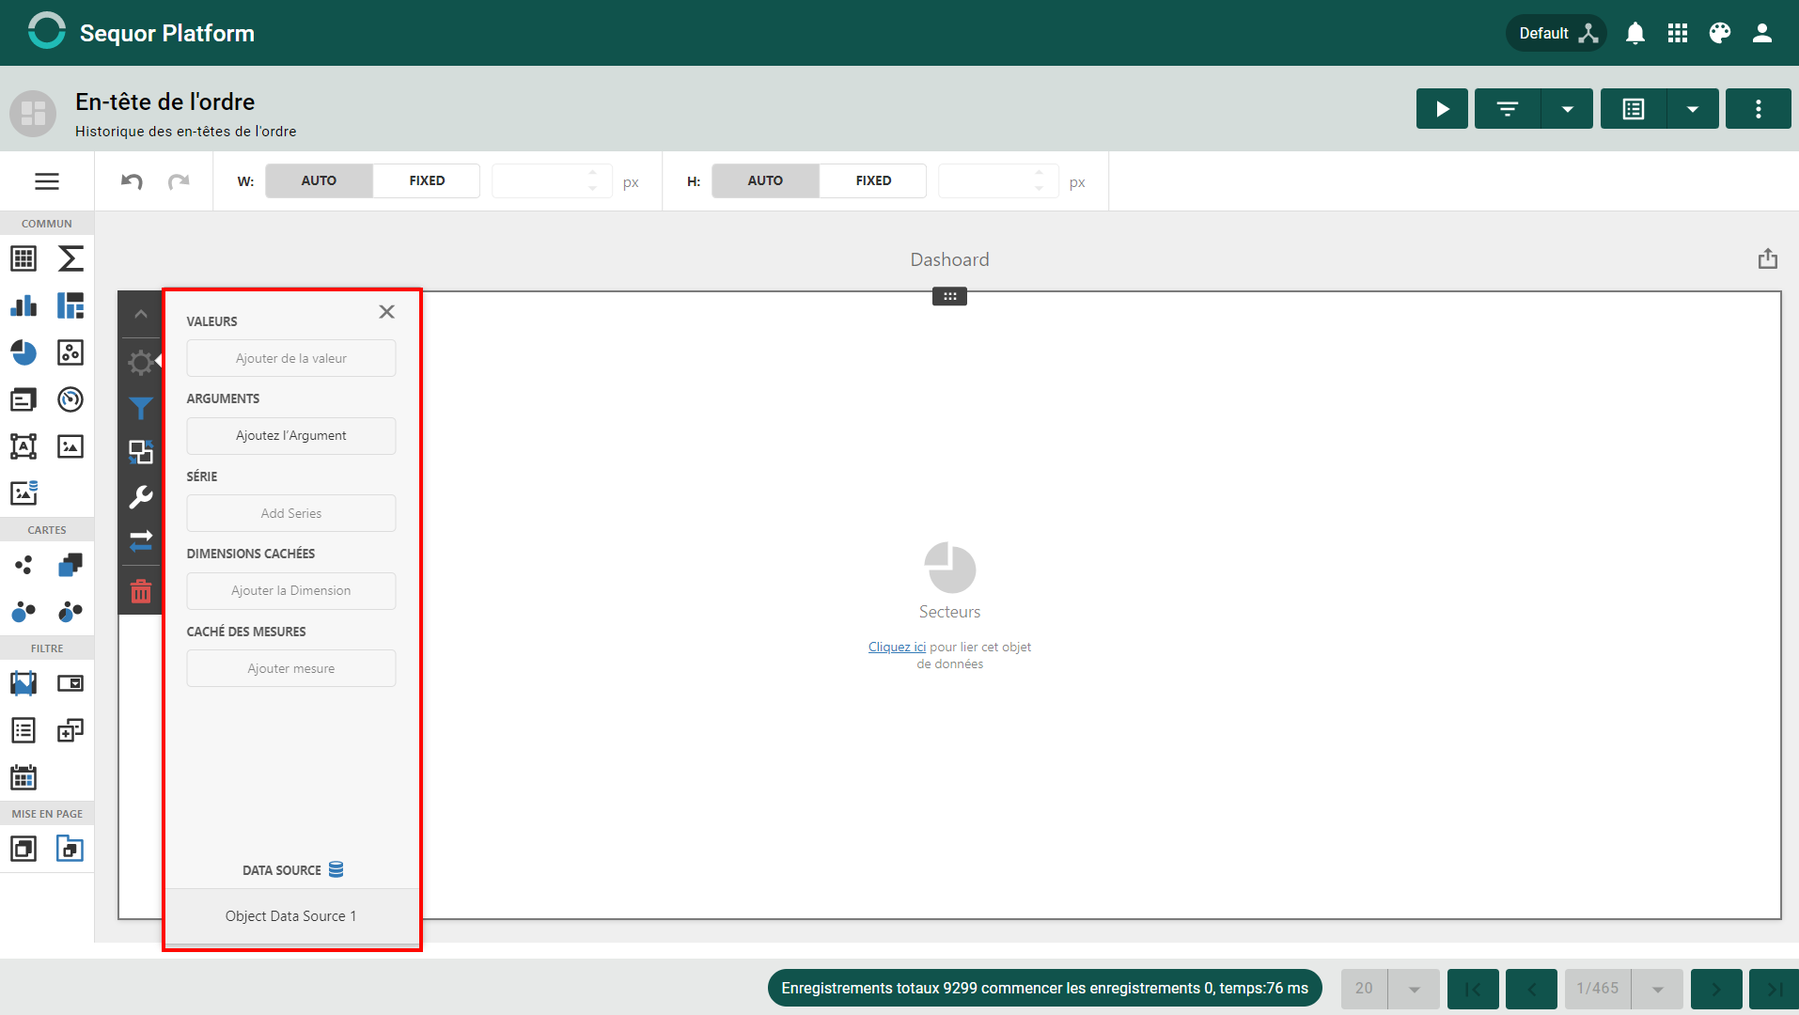The image size is (1799, 1015).
Task: Open the hamburger menu
Action: 47,181
